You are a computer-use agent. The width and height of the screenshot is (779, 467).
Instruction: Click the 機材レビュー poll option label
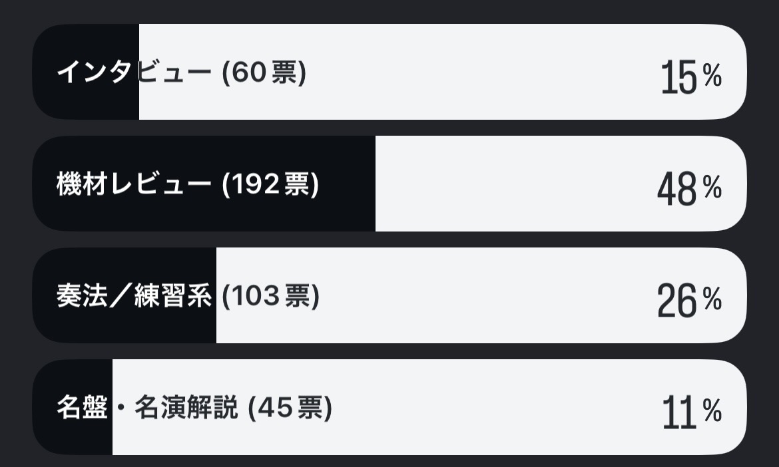(x=133, y=186)
